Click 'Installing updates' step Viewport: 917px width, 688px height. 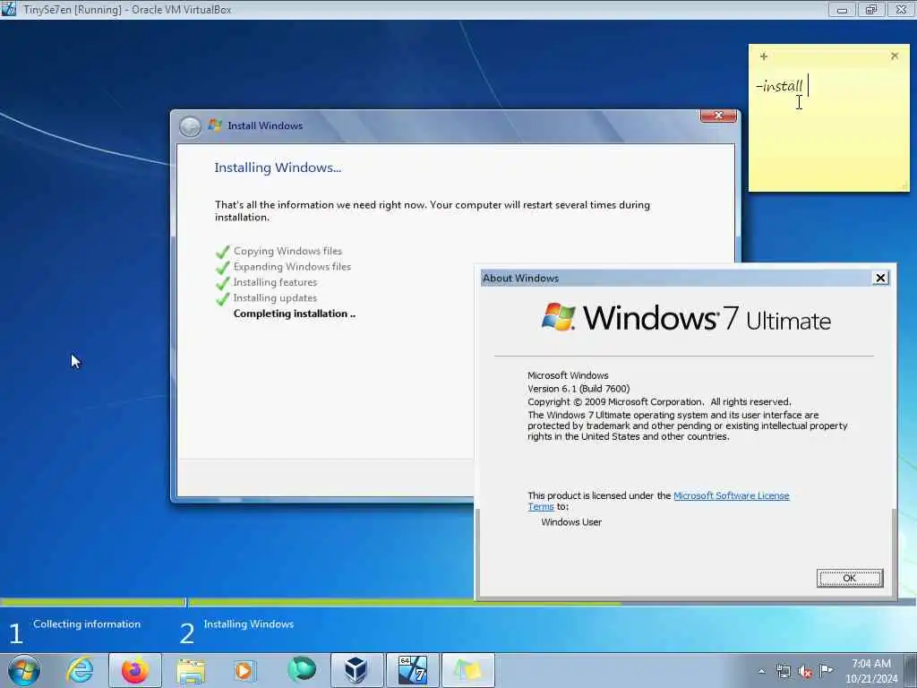coord(275,297)
